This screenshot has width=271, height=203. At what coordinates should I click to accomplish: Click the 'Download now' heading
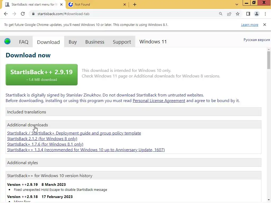[28, 55]
